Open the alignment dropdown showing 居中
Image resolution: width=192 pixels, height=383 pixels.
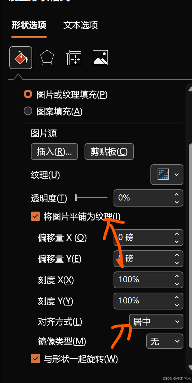pos(156,321)
